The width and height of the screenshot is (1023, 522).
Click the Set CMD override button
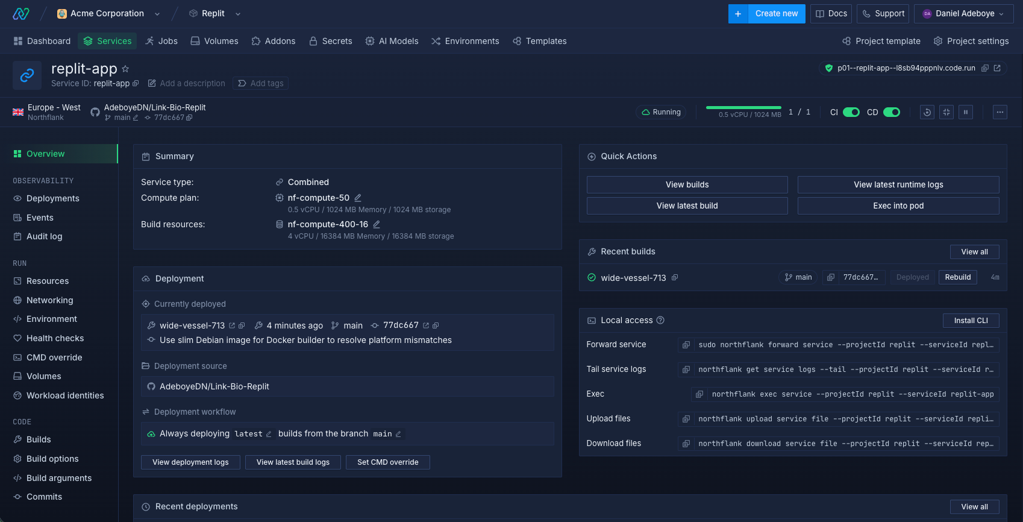(x=388, y=462)
